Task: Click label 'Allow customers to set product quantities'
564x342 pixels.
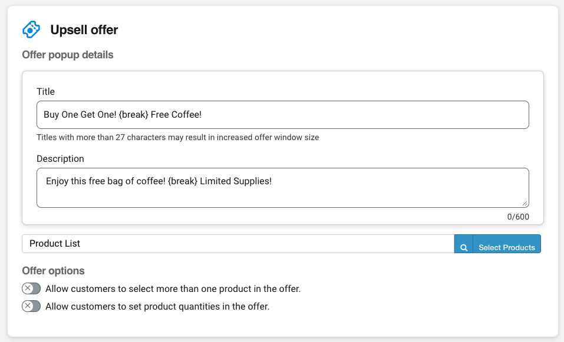Action: (x=157, y=307)
